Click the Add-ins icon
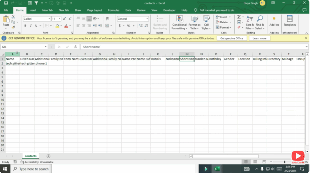This screenshot has height=173, width=310. click(x=274, y=21)
